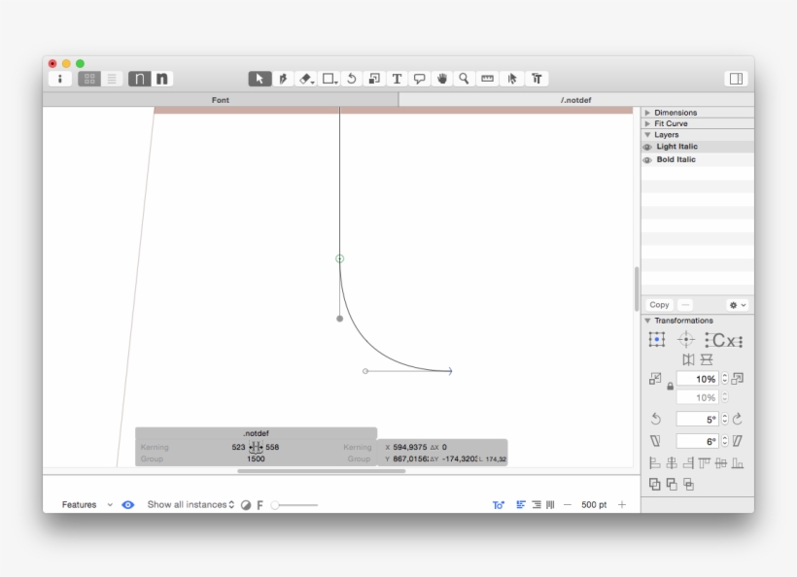Select the Draw (Pen) tool
The height and width of the screenshot is (577, 797).
pos(283,79)
